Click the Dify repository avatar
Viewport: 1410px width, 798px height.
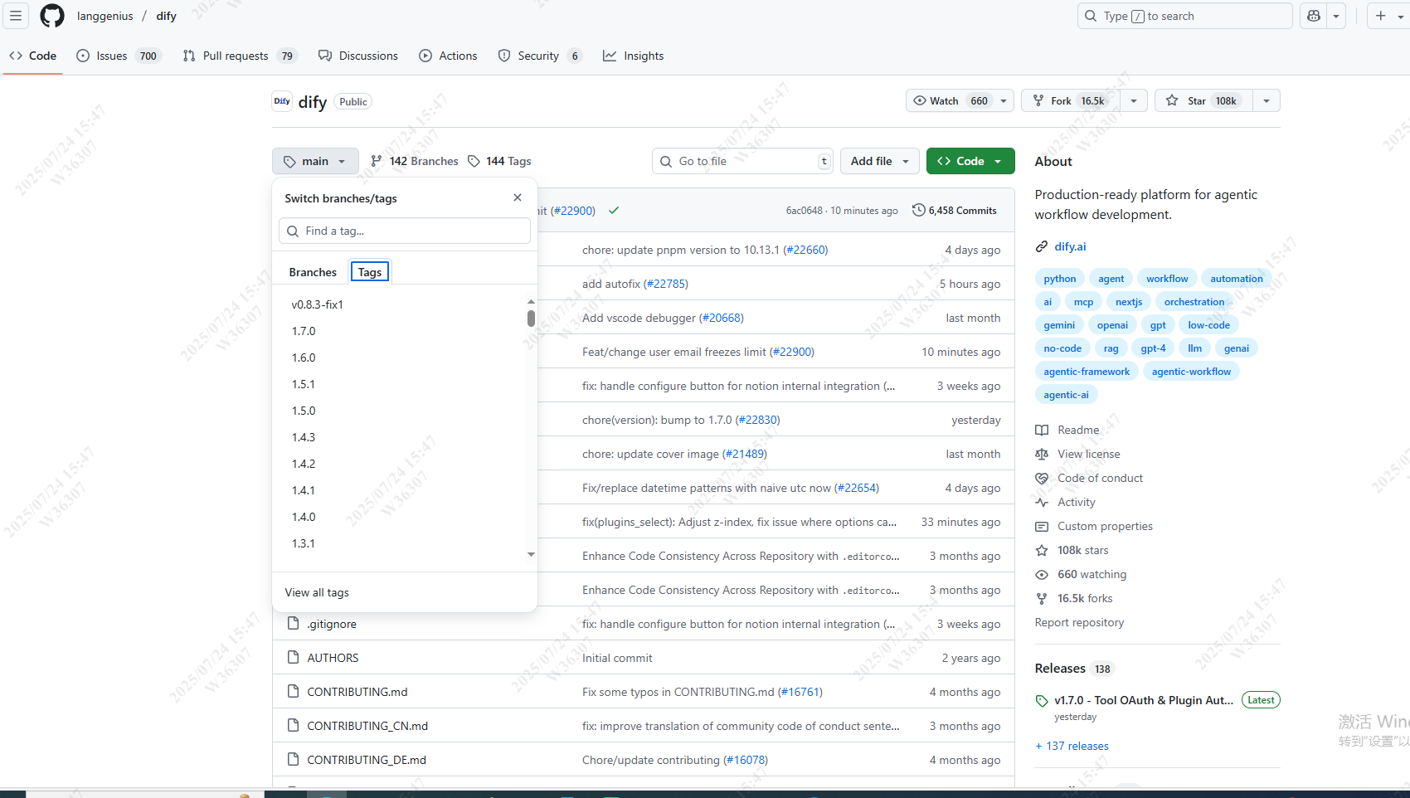pyautogui.click(x=282, y=101)
